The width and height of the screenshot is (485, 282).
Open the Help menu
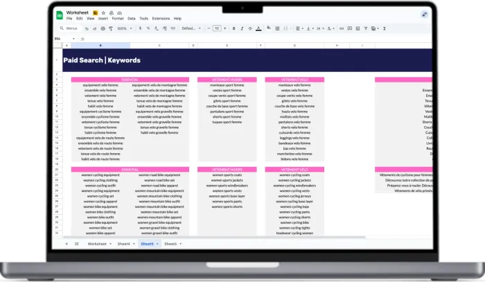coord(177,19)
